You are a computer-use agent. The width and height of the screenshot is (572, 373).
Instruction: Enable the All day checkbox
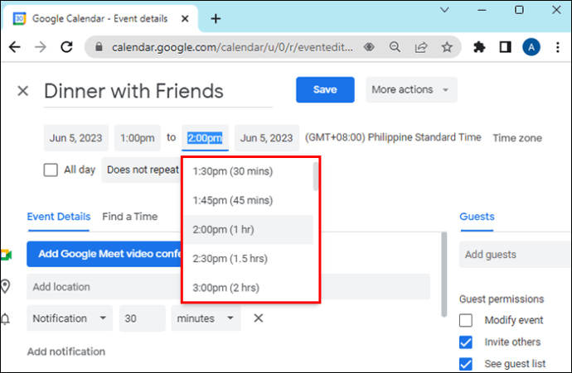pos(51,170)
